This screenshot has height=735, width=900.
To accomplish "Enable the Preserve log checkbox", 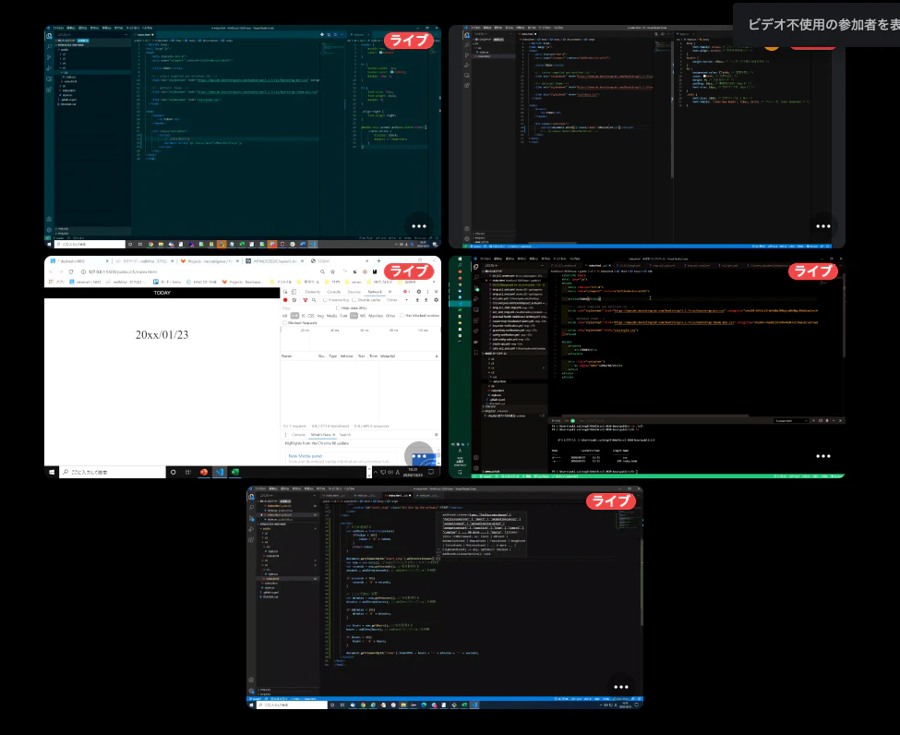I will (326, 300).
